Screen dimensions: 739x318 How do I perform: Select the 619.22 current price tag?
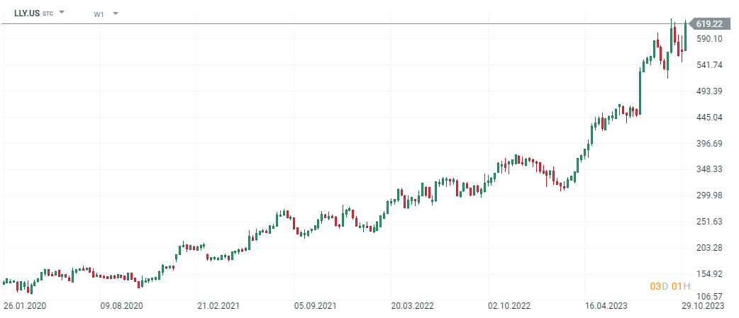pos(709,24)
